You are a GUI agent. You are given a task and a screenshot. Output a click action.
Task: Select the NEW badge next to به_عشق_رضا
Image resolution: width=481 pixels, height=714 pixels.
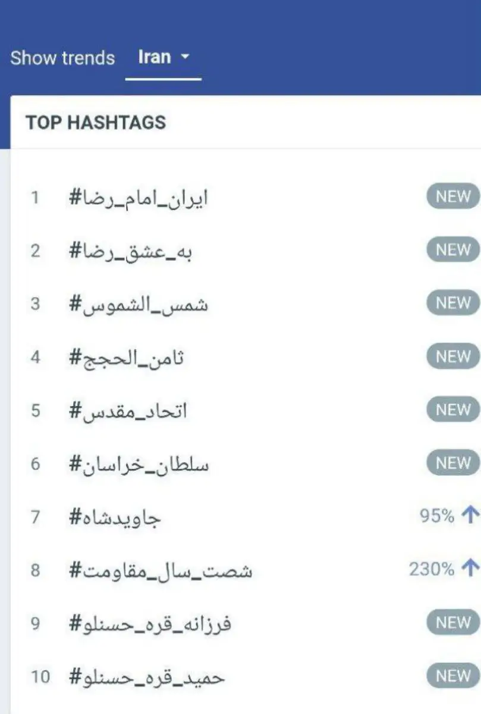452,250
